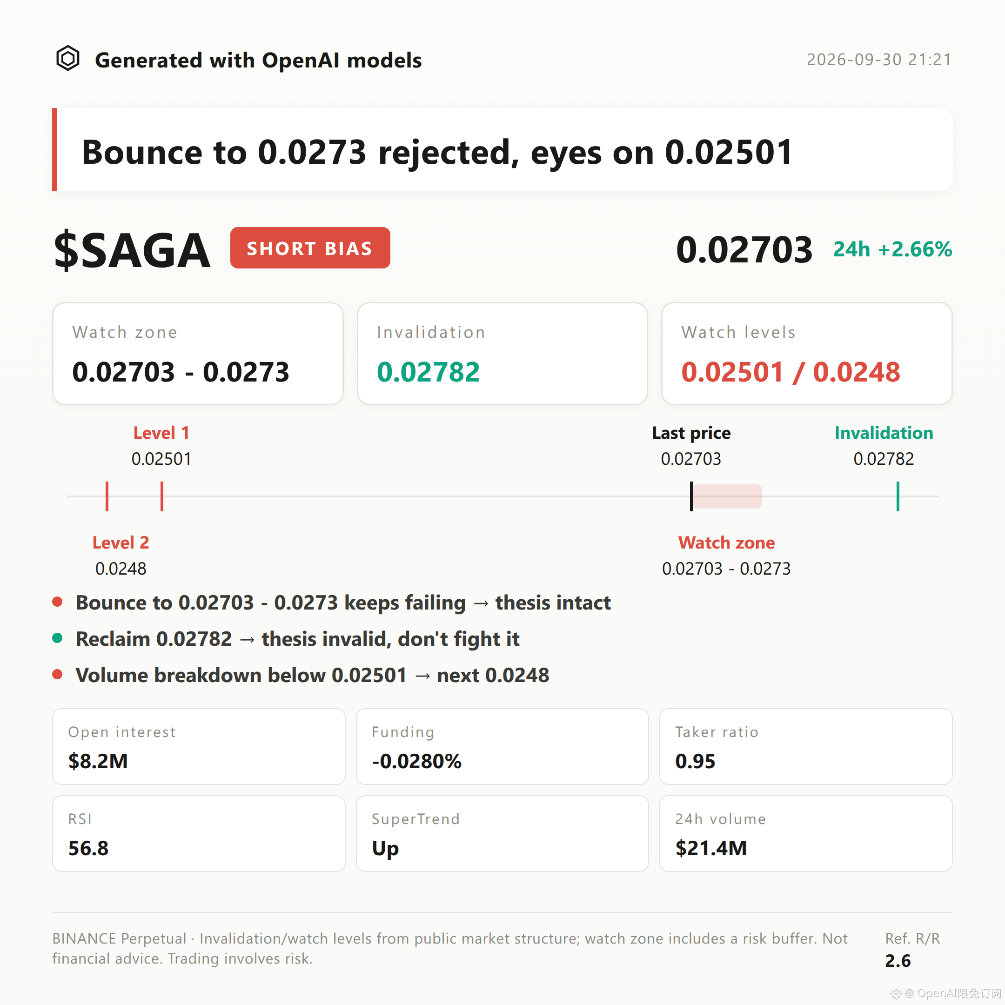Image resolution: width=1005 pixels, height=1005 pixels.
Task: Click the pink Watch zone band
Action: point(727,496)
